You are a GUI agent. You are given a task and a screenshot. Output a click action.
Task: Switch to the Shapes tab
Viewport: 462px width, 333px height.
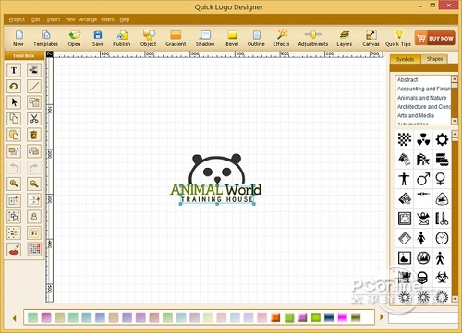pos(434,59)
